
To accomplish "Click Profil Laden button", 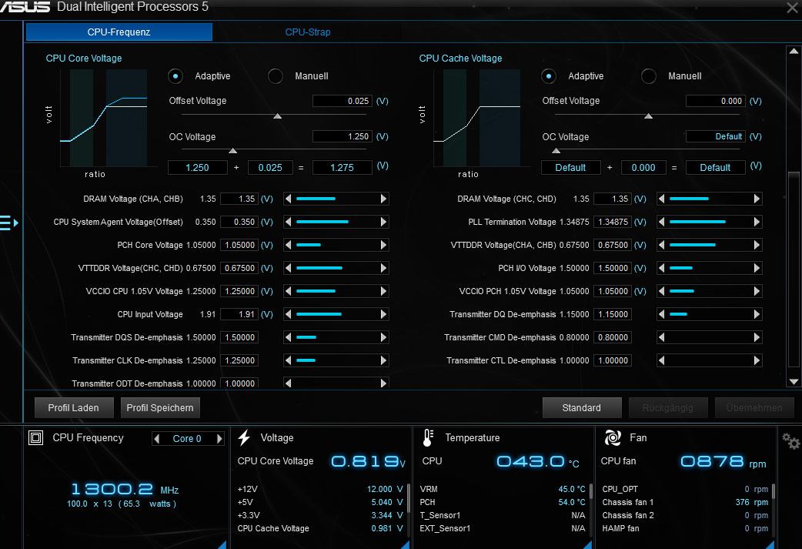I will click(x=74, y=408).
